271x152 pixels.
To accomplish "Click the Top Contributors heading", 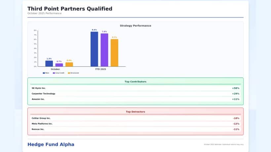I will 135,82.
